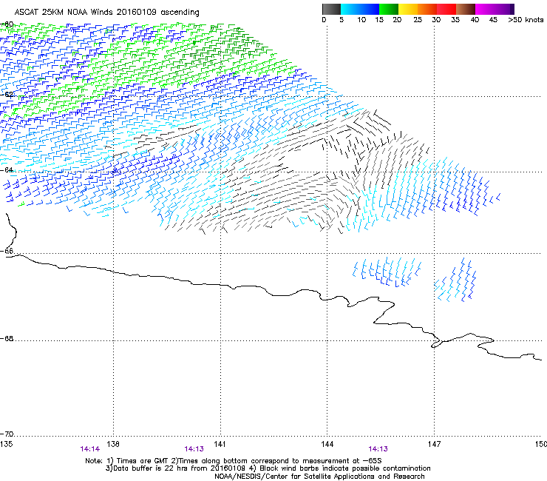This screenshot has height=481, width=547.
Task: Select the green 15-20 knots legend swatch
Action: [389, 9]
